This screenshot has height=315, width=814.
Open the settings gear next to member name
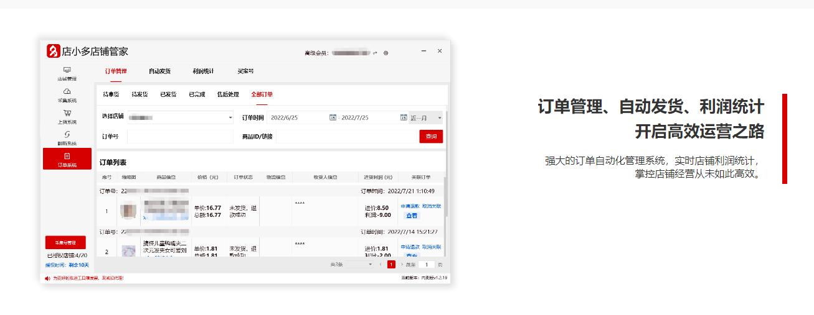[386, 53]
